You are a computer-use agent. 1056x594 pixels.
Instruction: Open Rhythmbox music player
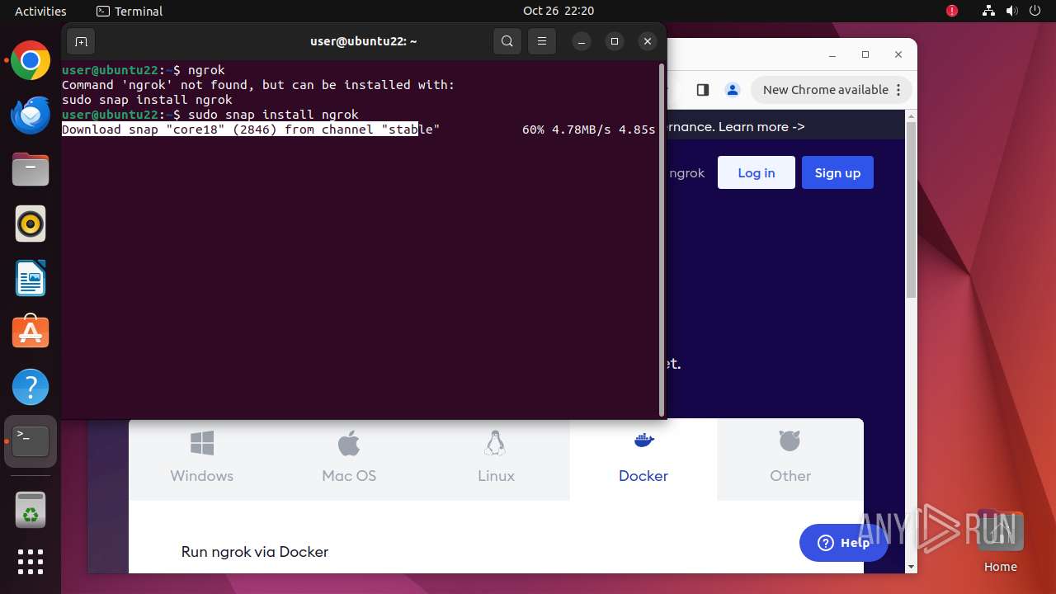pyautogui.click(x=31, y=224)
